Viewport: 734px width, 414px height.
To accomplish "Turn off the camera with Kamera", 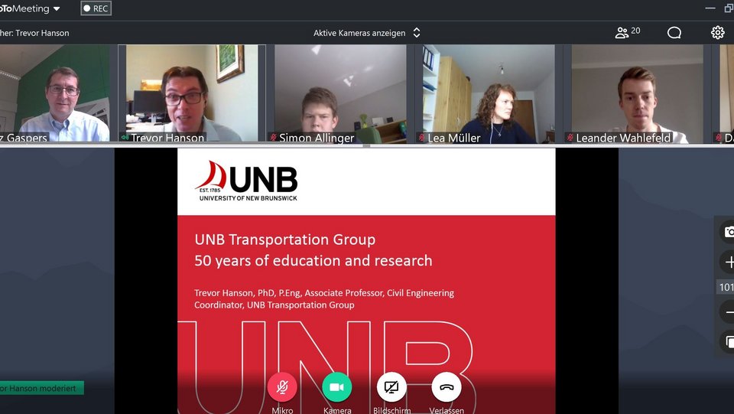I will pyautogui.click(x=337, y=387).
